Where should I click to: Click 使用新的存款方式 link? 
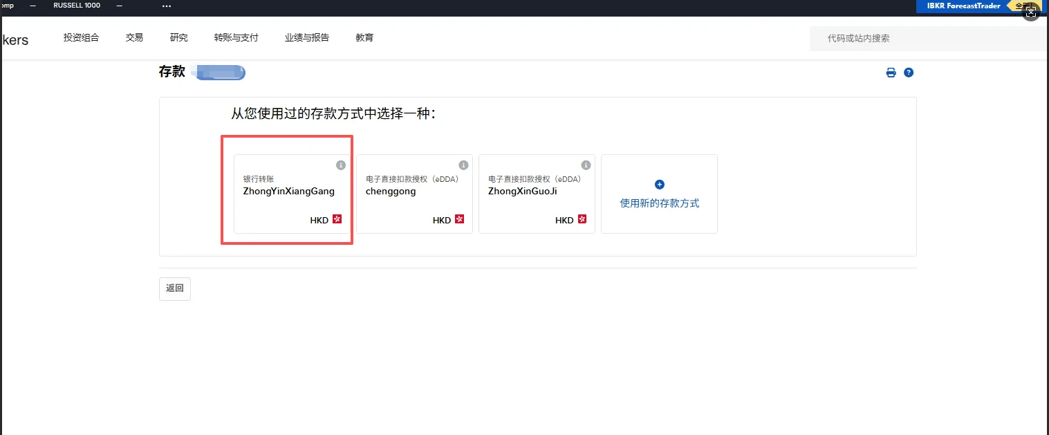tap(660, 203)
